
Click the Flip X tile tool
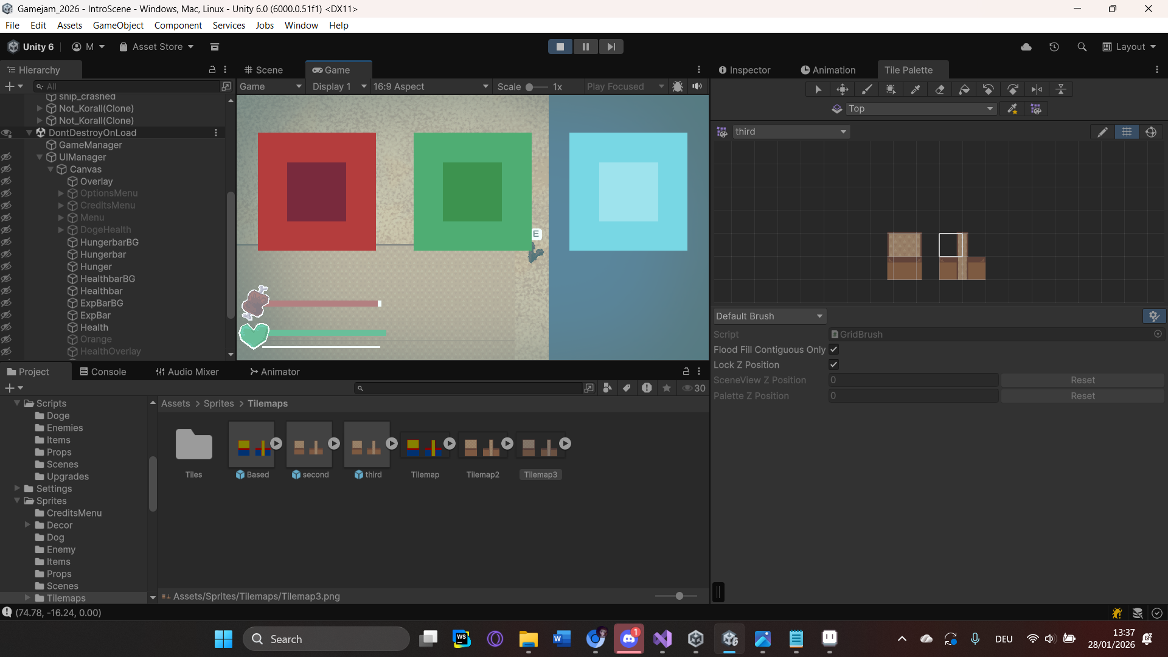click(1037, 89)
